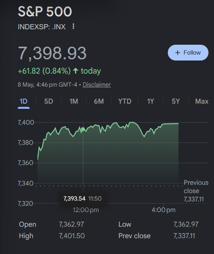Click the +61.82 (0.84%) change text
This screenshot has height=254, width=214.
coord(44,71)
